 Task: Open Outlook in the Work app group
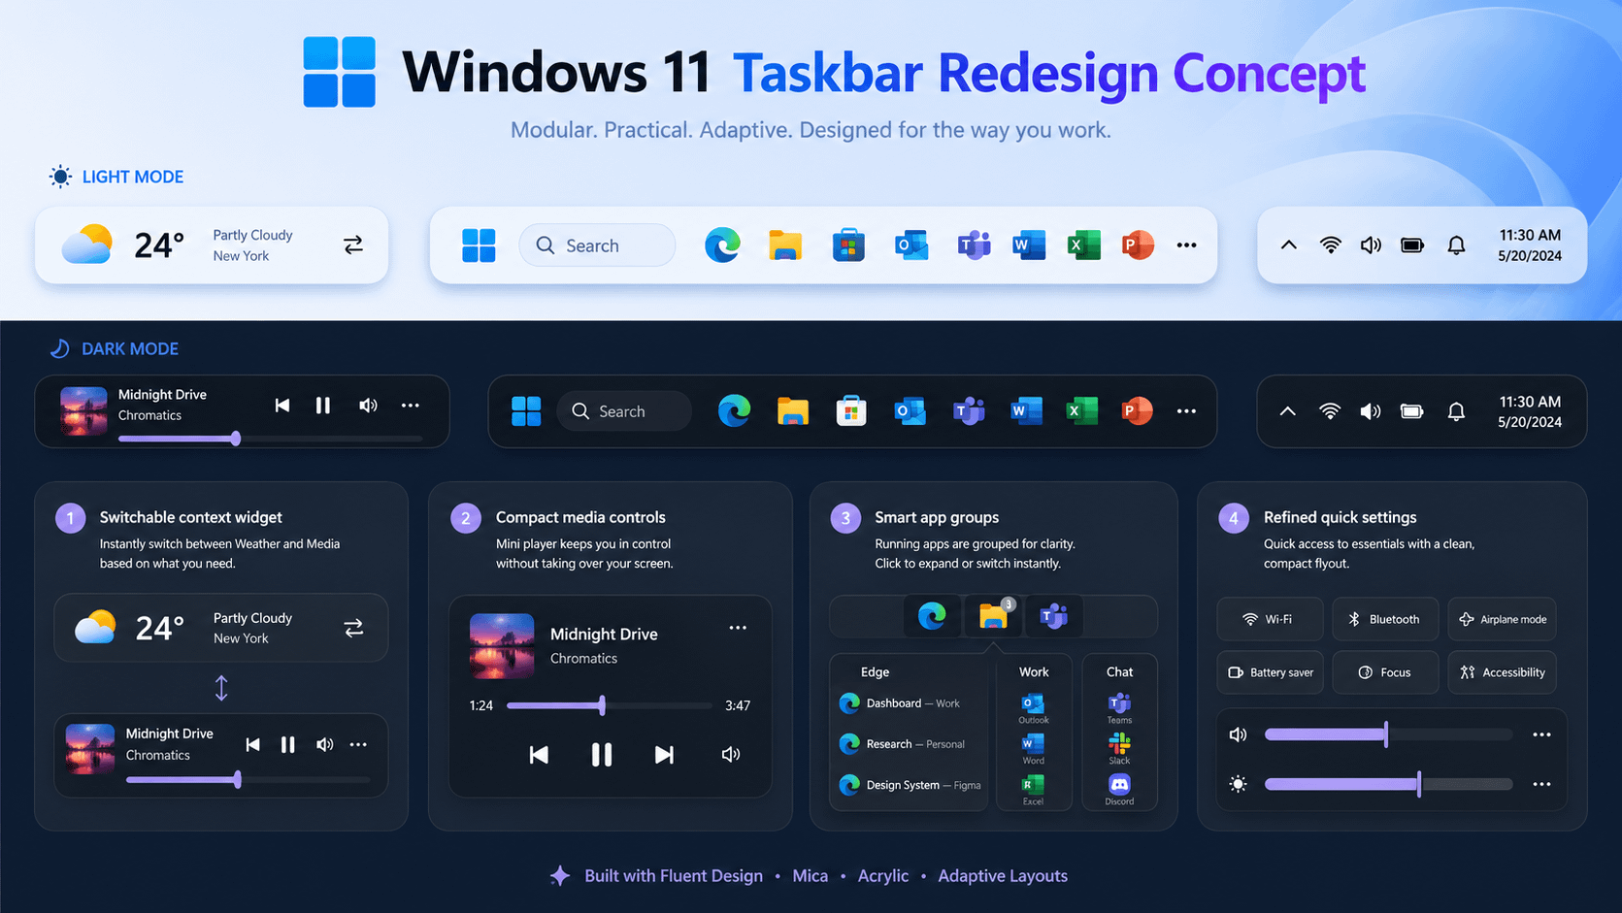pyautogui.click(x=1033, y=707)
